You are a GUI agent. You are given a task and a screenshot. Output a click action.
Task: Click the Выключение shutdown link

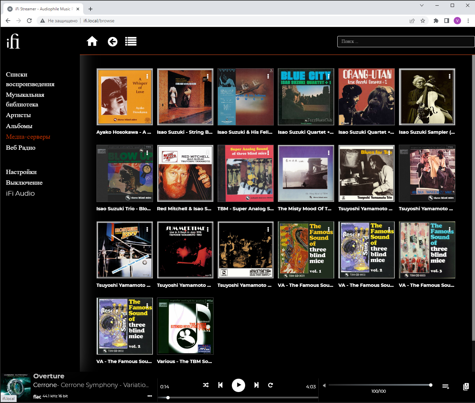tap(24, 183)
